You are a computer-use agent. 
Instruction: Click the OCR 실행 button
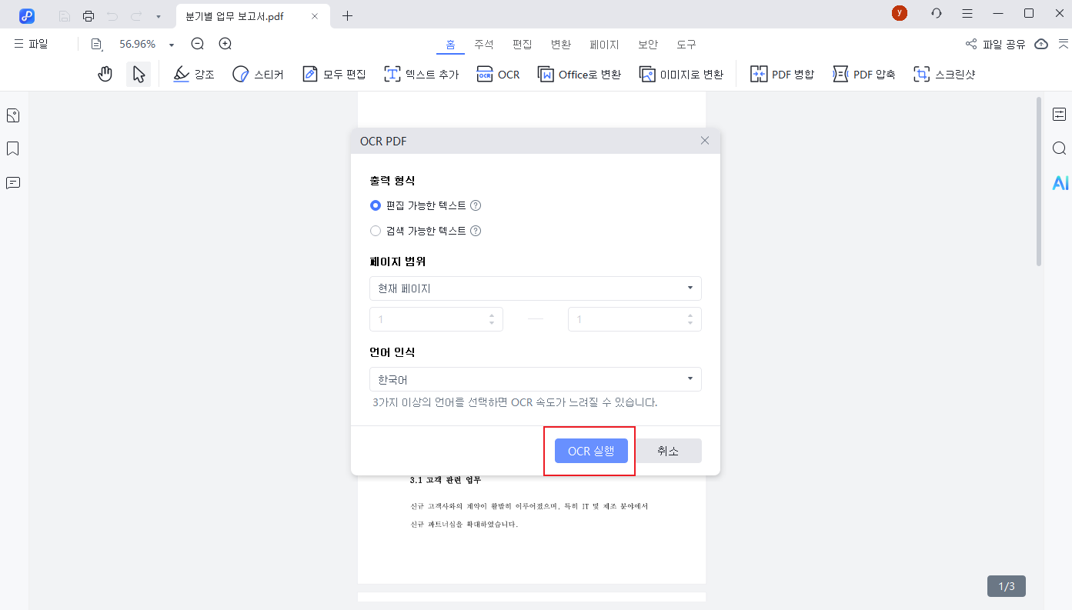[591, 452]
